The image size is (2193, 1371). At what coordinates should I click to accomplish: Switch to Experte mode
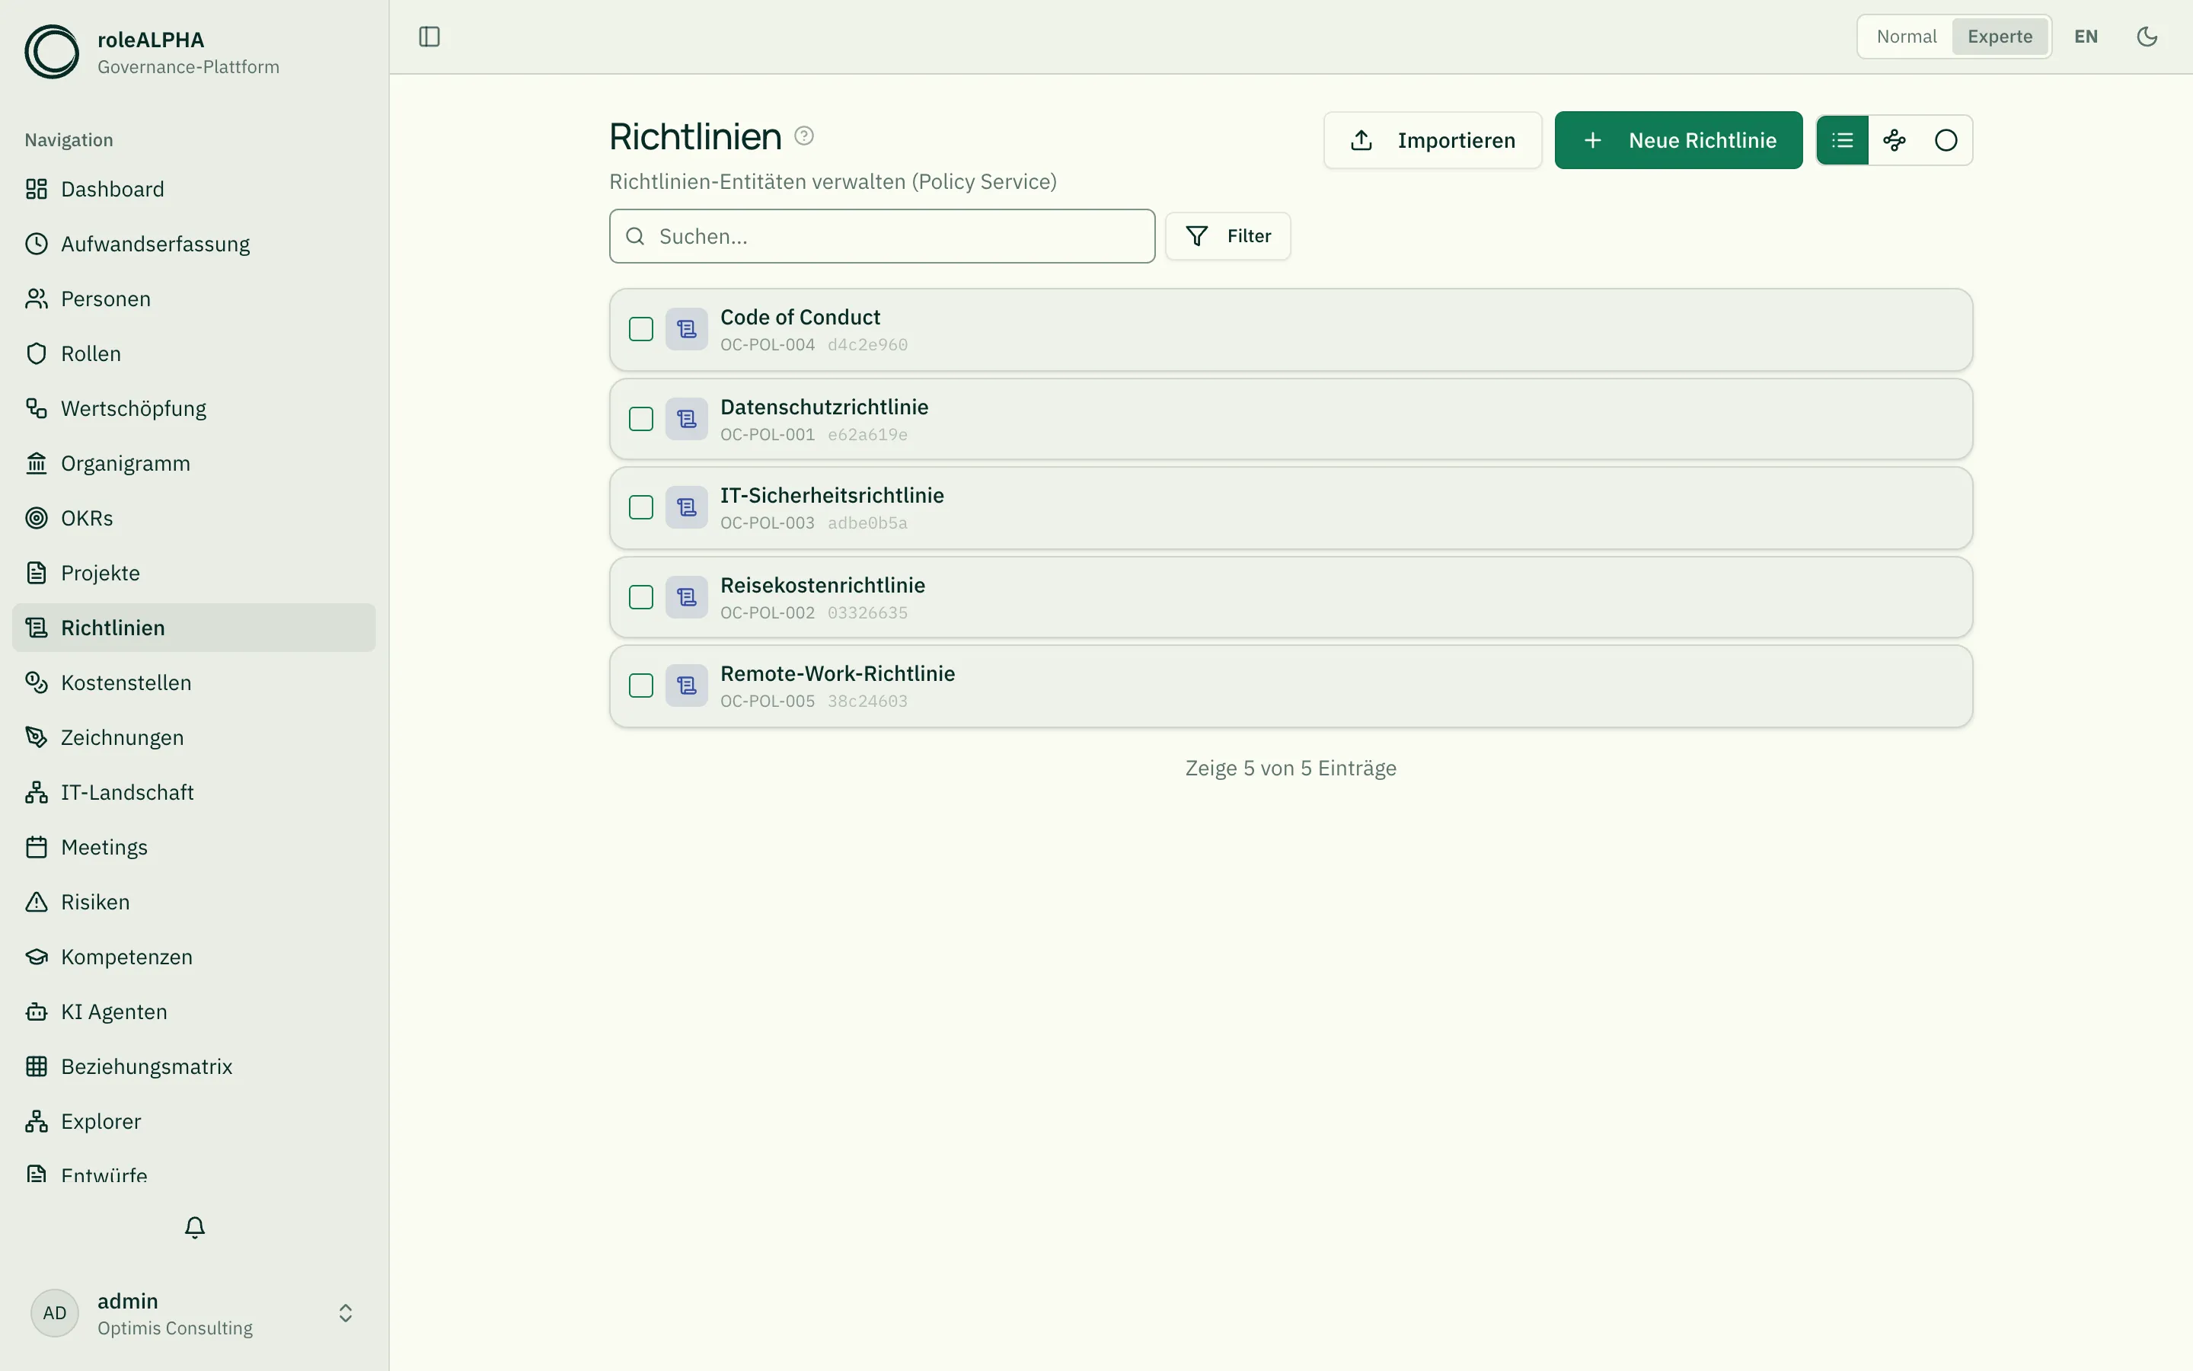[1999, 37]
